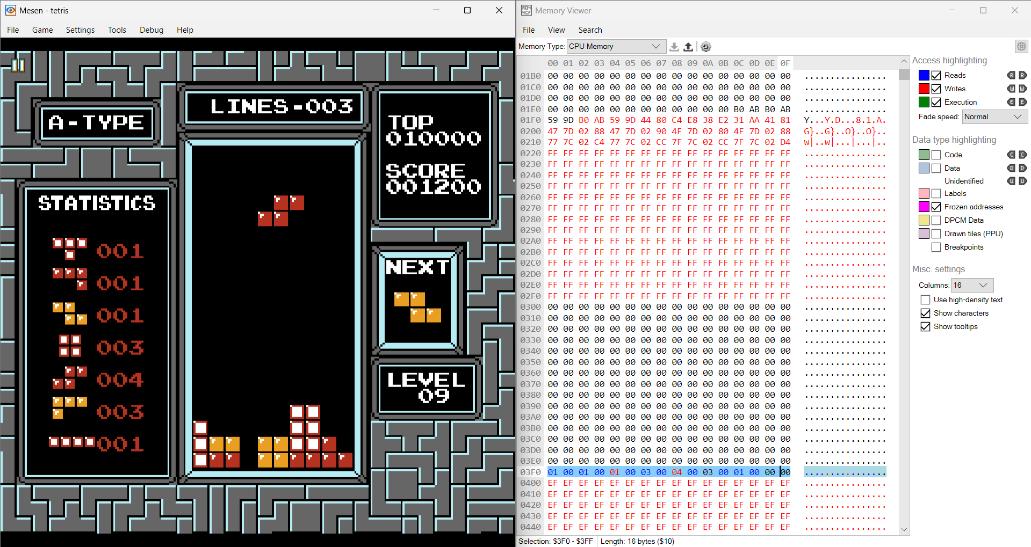Click the left U badge beside Unidentified
1031x547 pixels.
pyautogui.click(x=1012, y=181)
